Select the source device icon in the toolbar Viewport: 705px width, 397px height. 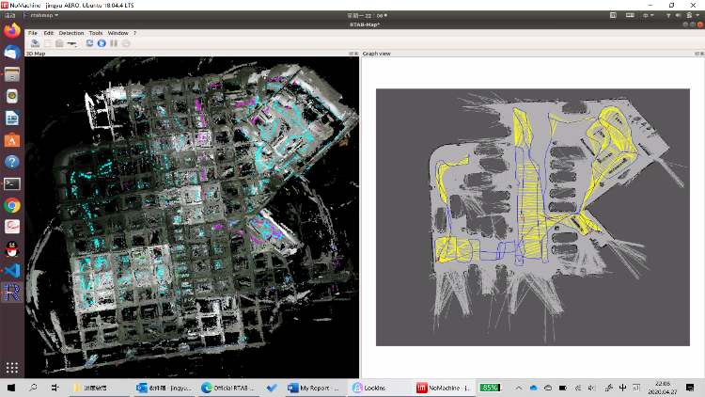pos(70,43)
